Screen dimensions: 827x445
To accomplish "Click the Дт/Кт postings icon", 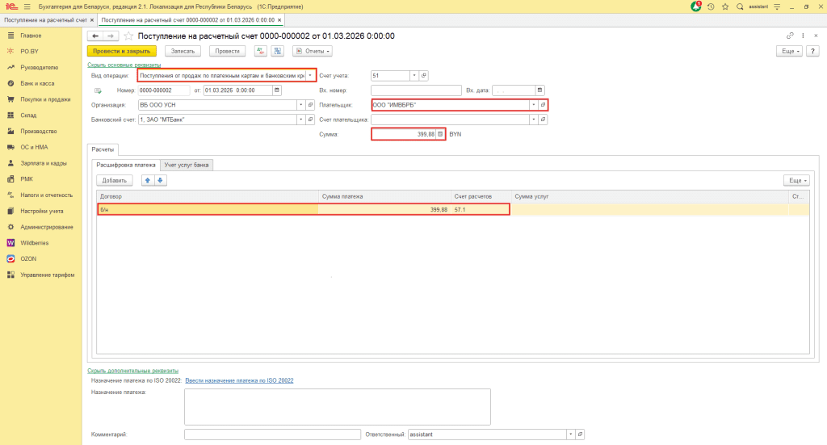I will pos(260,51).
